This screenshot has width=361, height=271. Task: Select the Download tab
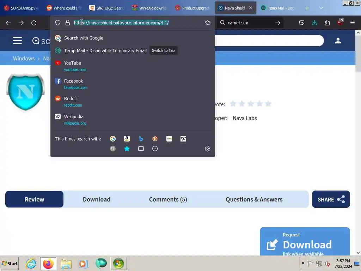click(x=97, y=199)
